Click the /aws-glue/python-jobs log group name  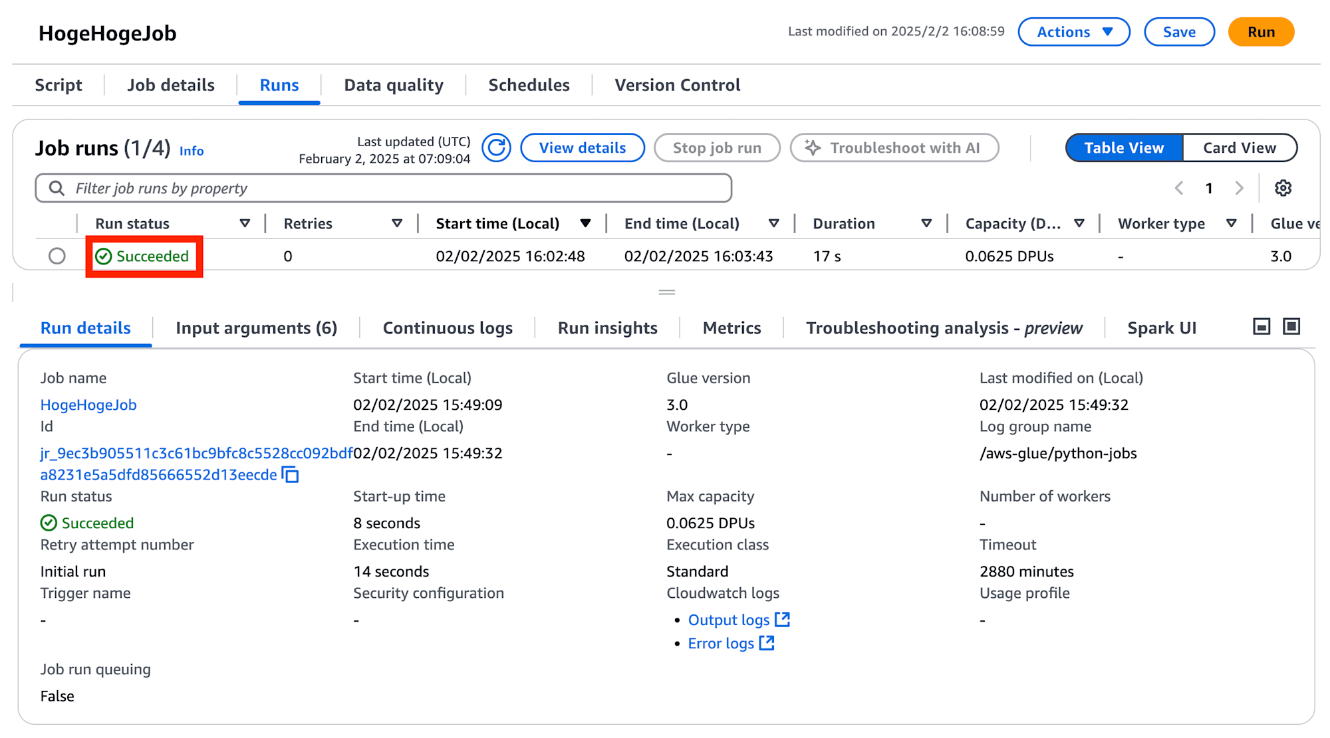click(x=1058, y=453)
